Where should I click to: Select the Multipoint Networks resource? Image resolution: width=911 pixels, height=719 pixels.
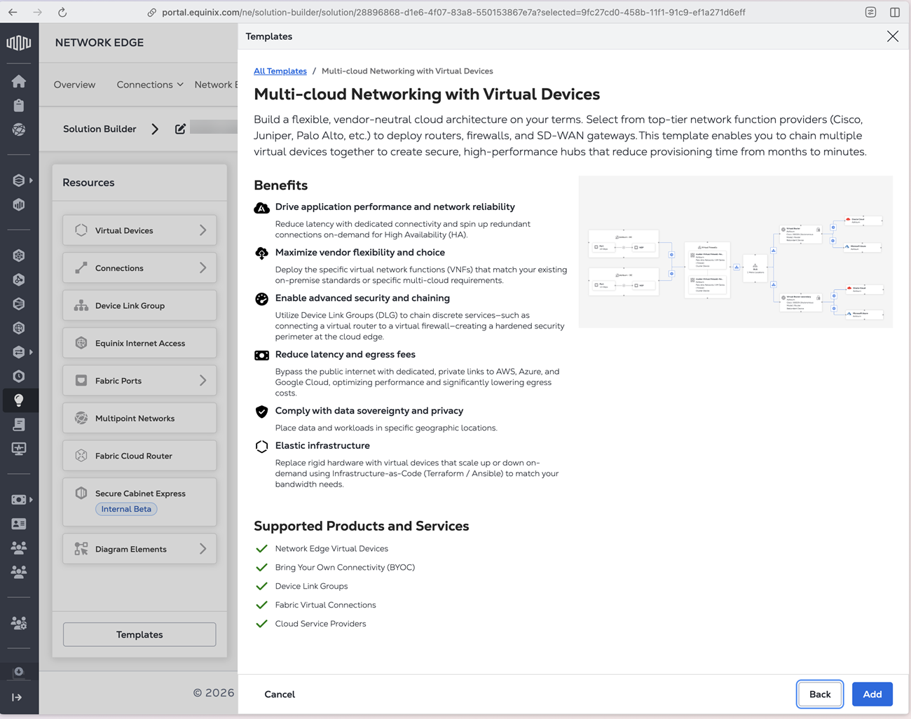tap(139, 419)
